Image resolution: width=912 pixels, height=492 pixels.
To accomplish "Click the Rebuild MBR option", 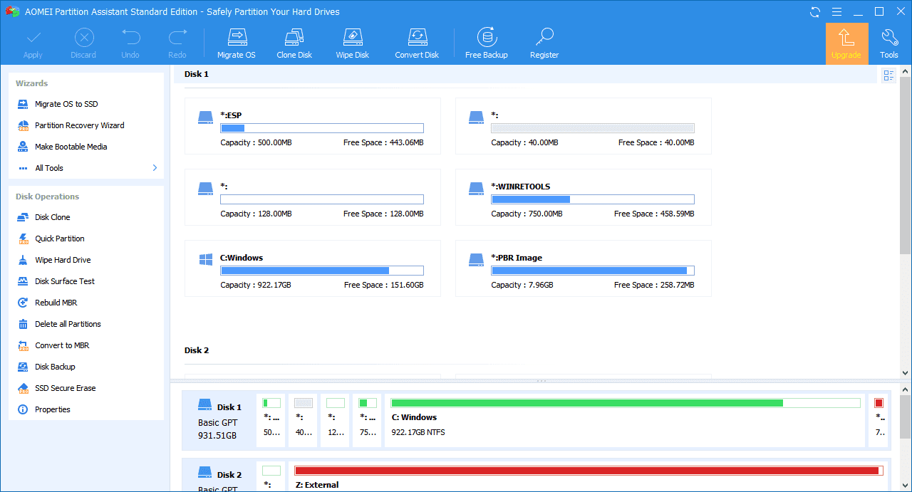I will click(x=56, y=303).
